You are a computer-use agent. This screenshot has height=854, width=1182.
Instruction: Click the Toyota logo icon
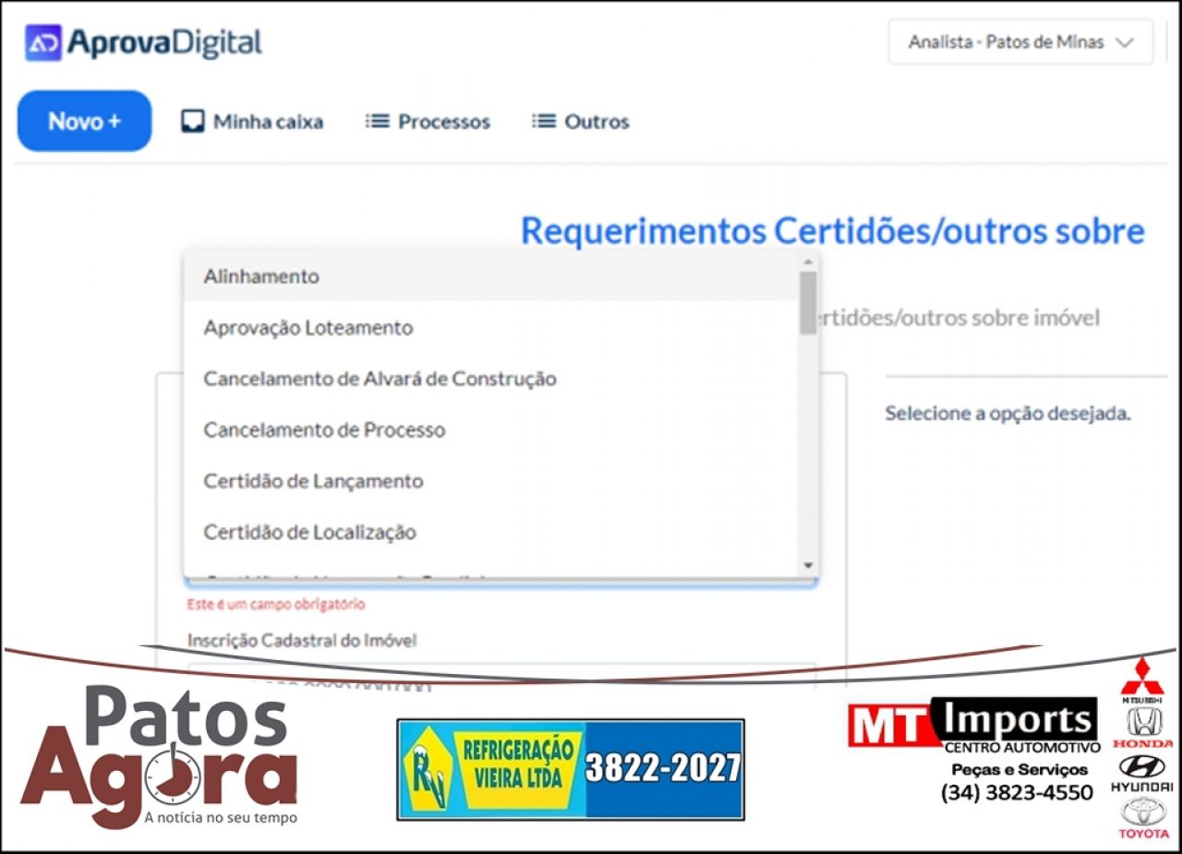(1143, 818)
